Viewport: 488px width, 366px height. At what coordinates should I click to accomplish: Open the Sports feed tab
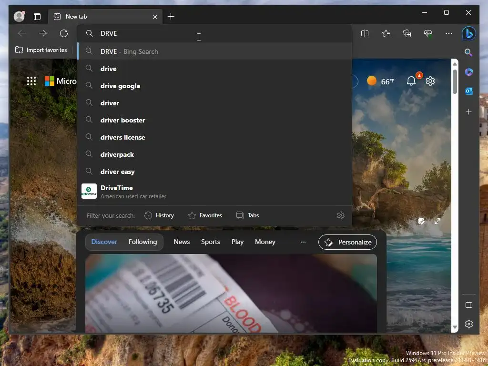pos(210,242)
